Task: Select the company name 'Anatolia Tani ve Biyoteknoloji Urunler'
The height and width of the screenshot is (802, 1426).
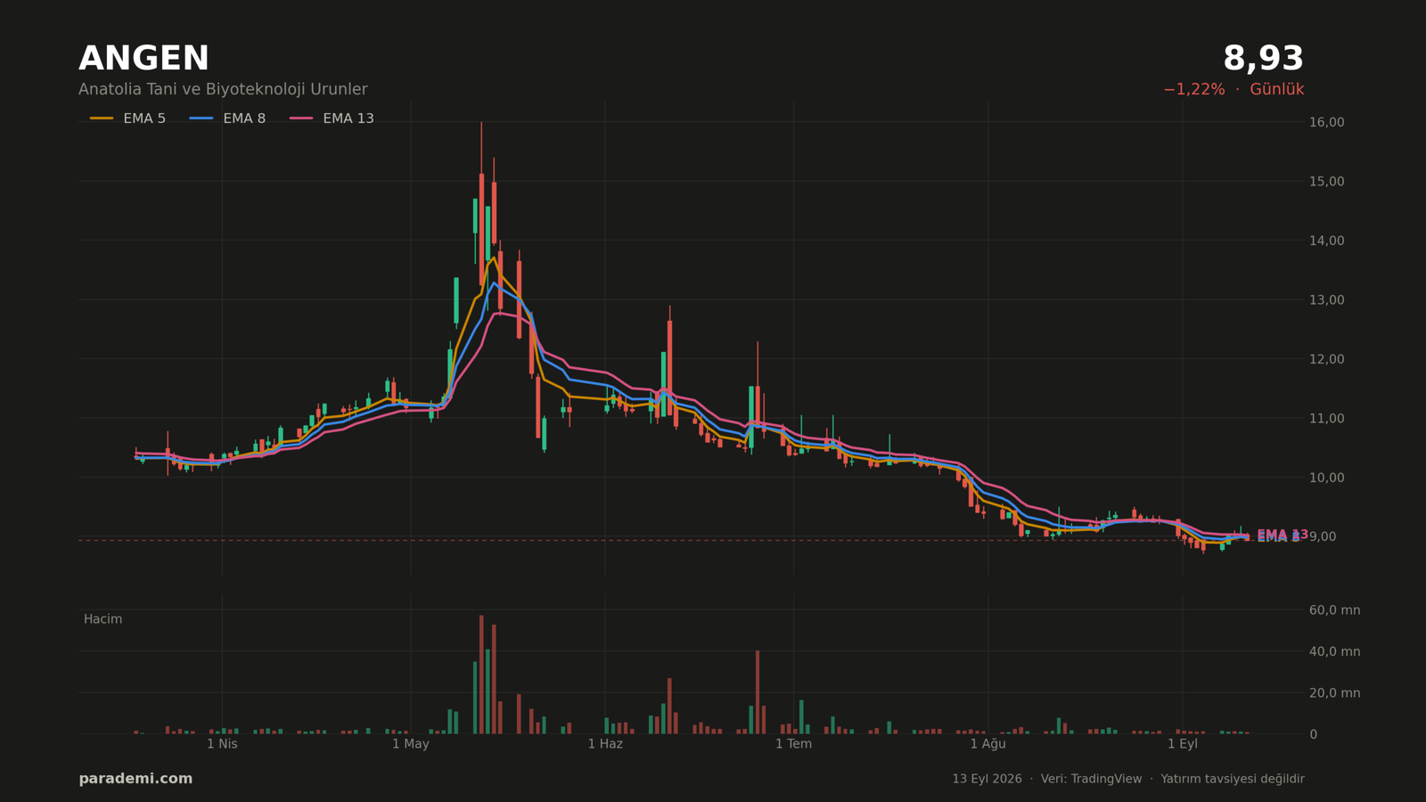Action: click(223, 90)
